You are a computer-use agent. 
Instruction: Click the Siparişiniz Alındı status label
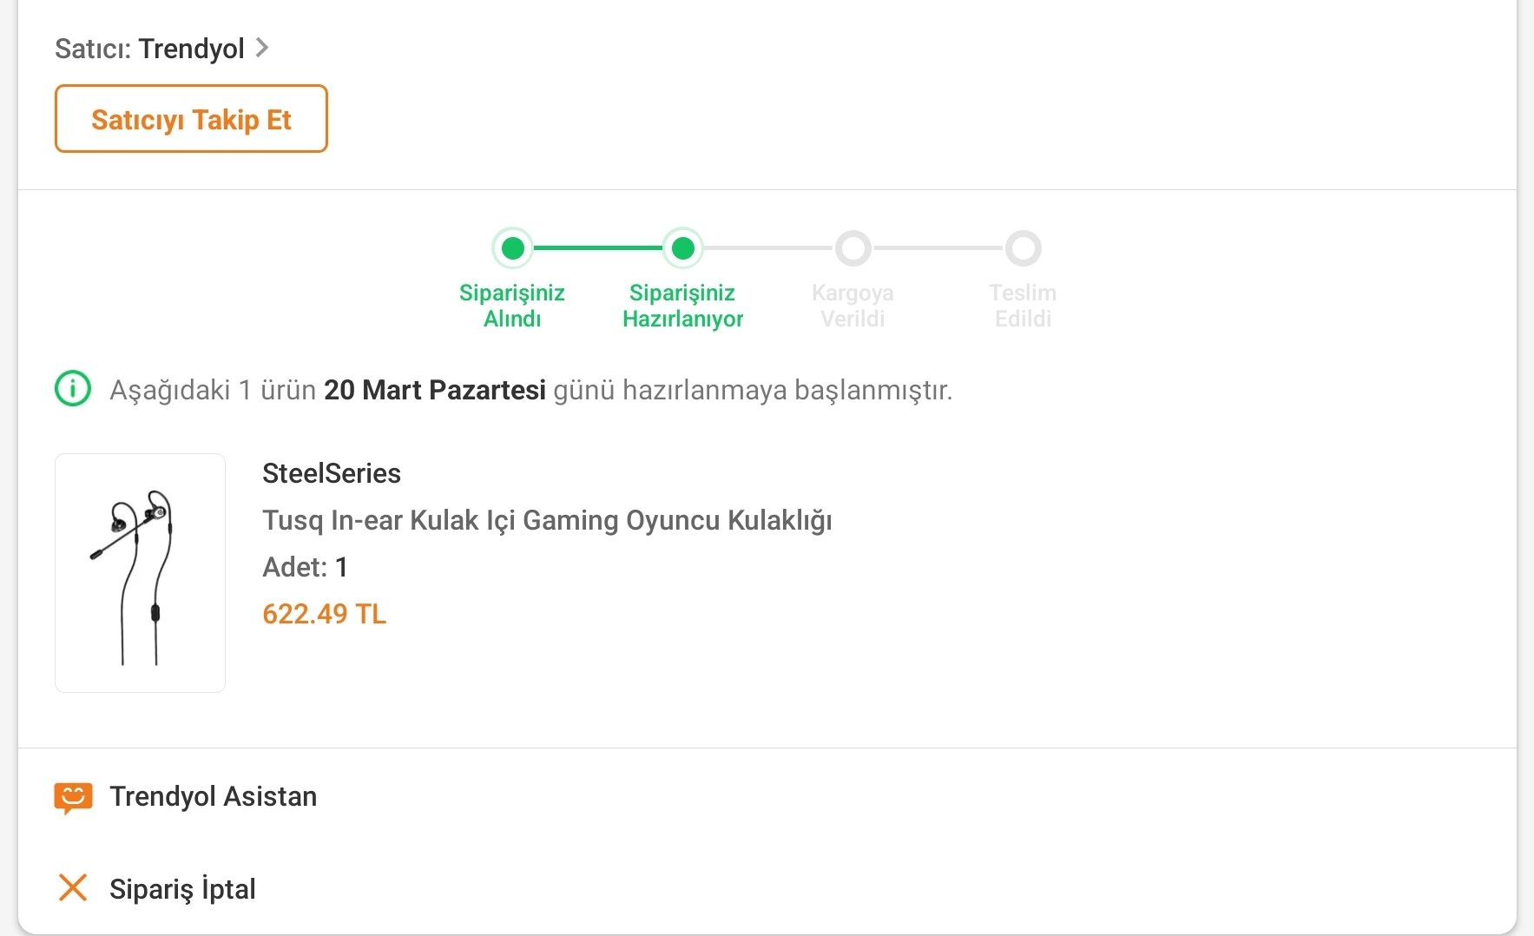(512, 306)
